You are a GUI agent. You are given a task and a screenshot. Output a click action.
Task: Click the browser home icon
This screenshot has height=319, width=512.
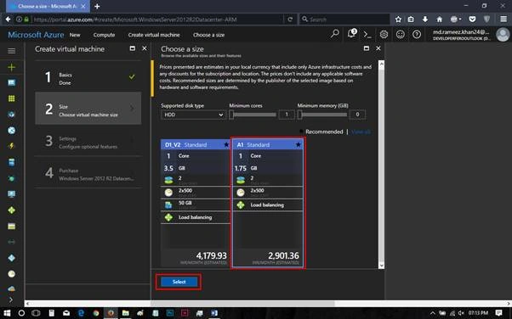pyautogui.click(x=440, y=20)
